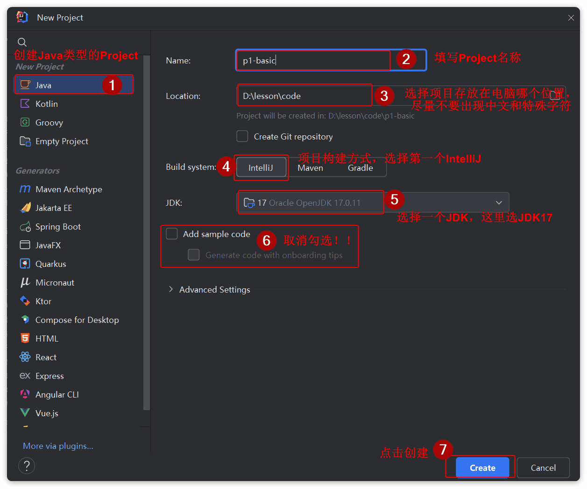Open the Maven Archetype generator icon
This screenshot has width=587, height=489.
tap(25, 189)
